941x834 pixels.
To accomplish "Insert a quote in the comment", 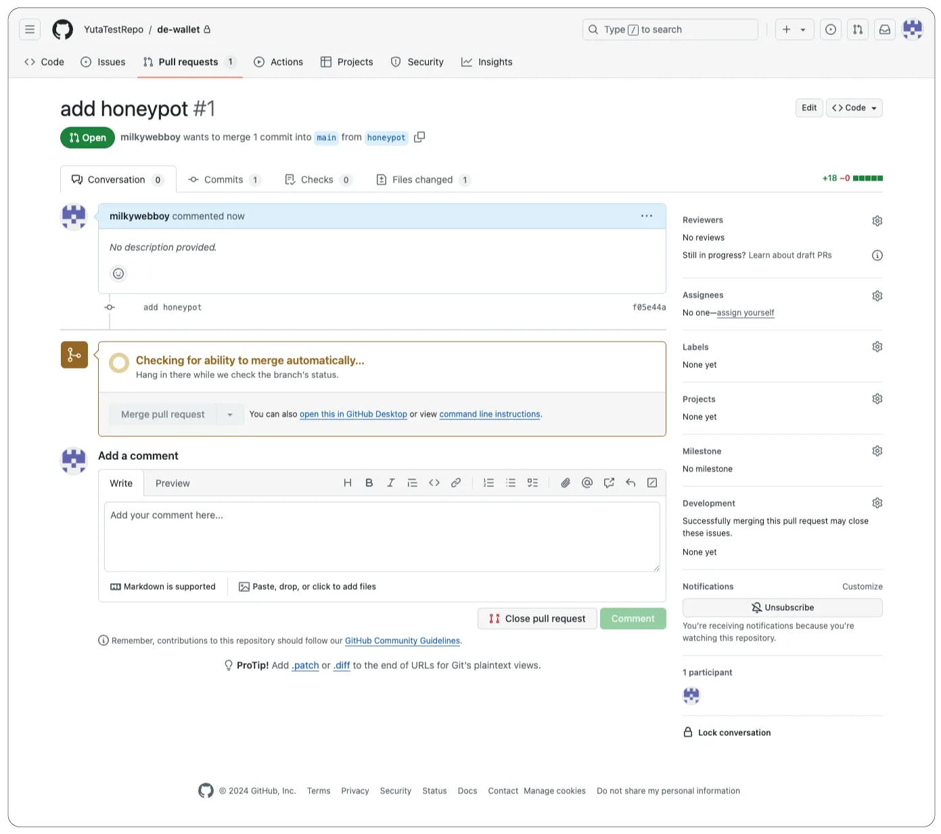I will point(413,483).
